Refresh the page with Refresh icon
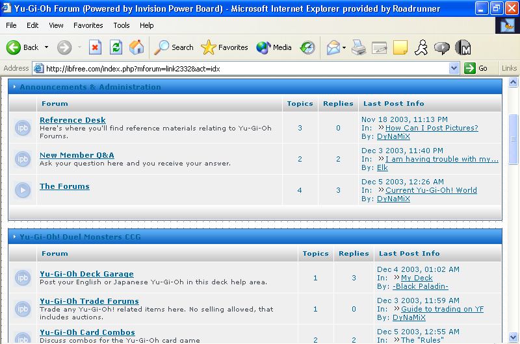Screen dimensions: 520x344 pos(116,47)
